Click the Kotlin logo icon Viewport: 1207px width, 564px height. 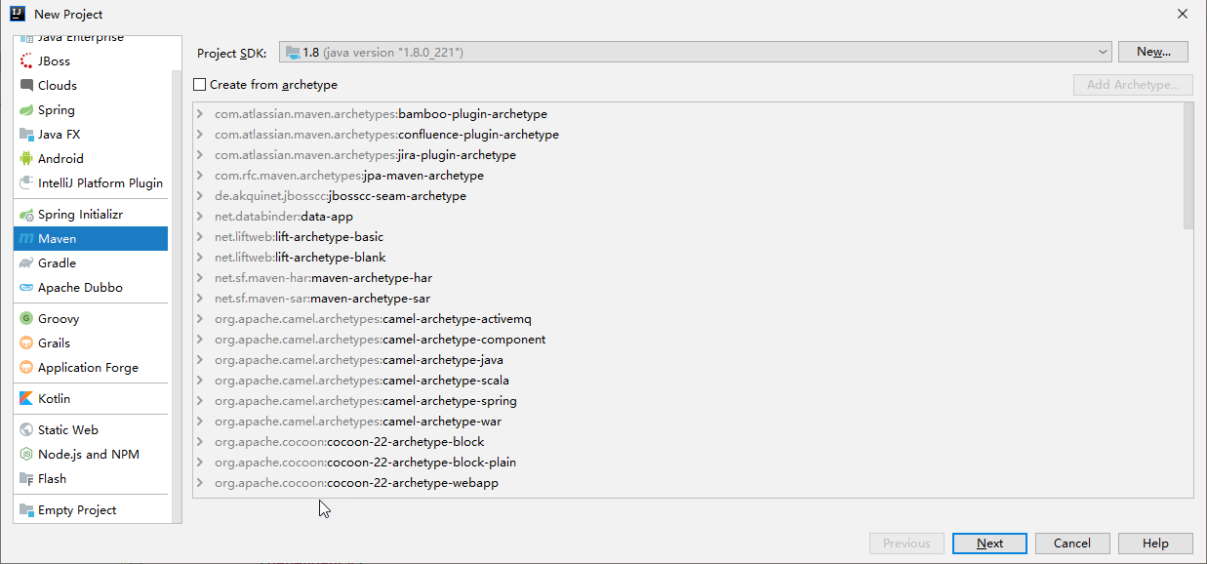(x=26, y=399)
